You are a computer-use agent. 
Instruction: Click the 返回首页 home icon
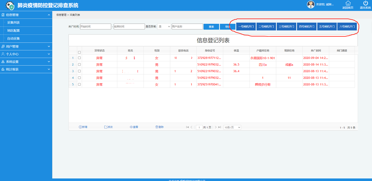(x=348, y=3)
